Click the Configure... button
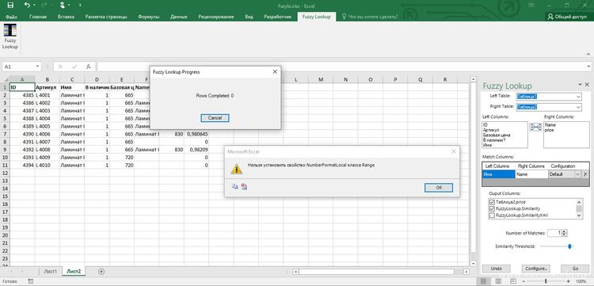The height and width of the screenshot is (286, 594). pos(536,269)
